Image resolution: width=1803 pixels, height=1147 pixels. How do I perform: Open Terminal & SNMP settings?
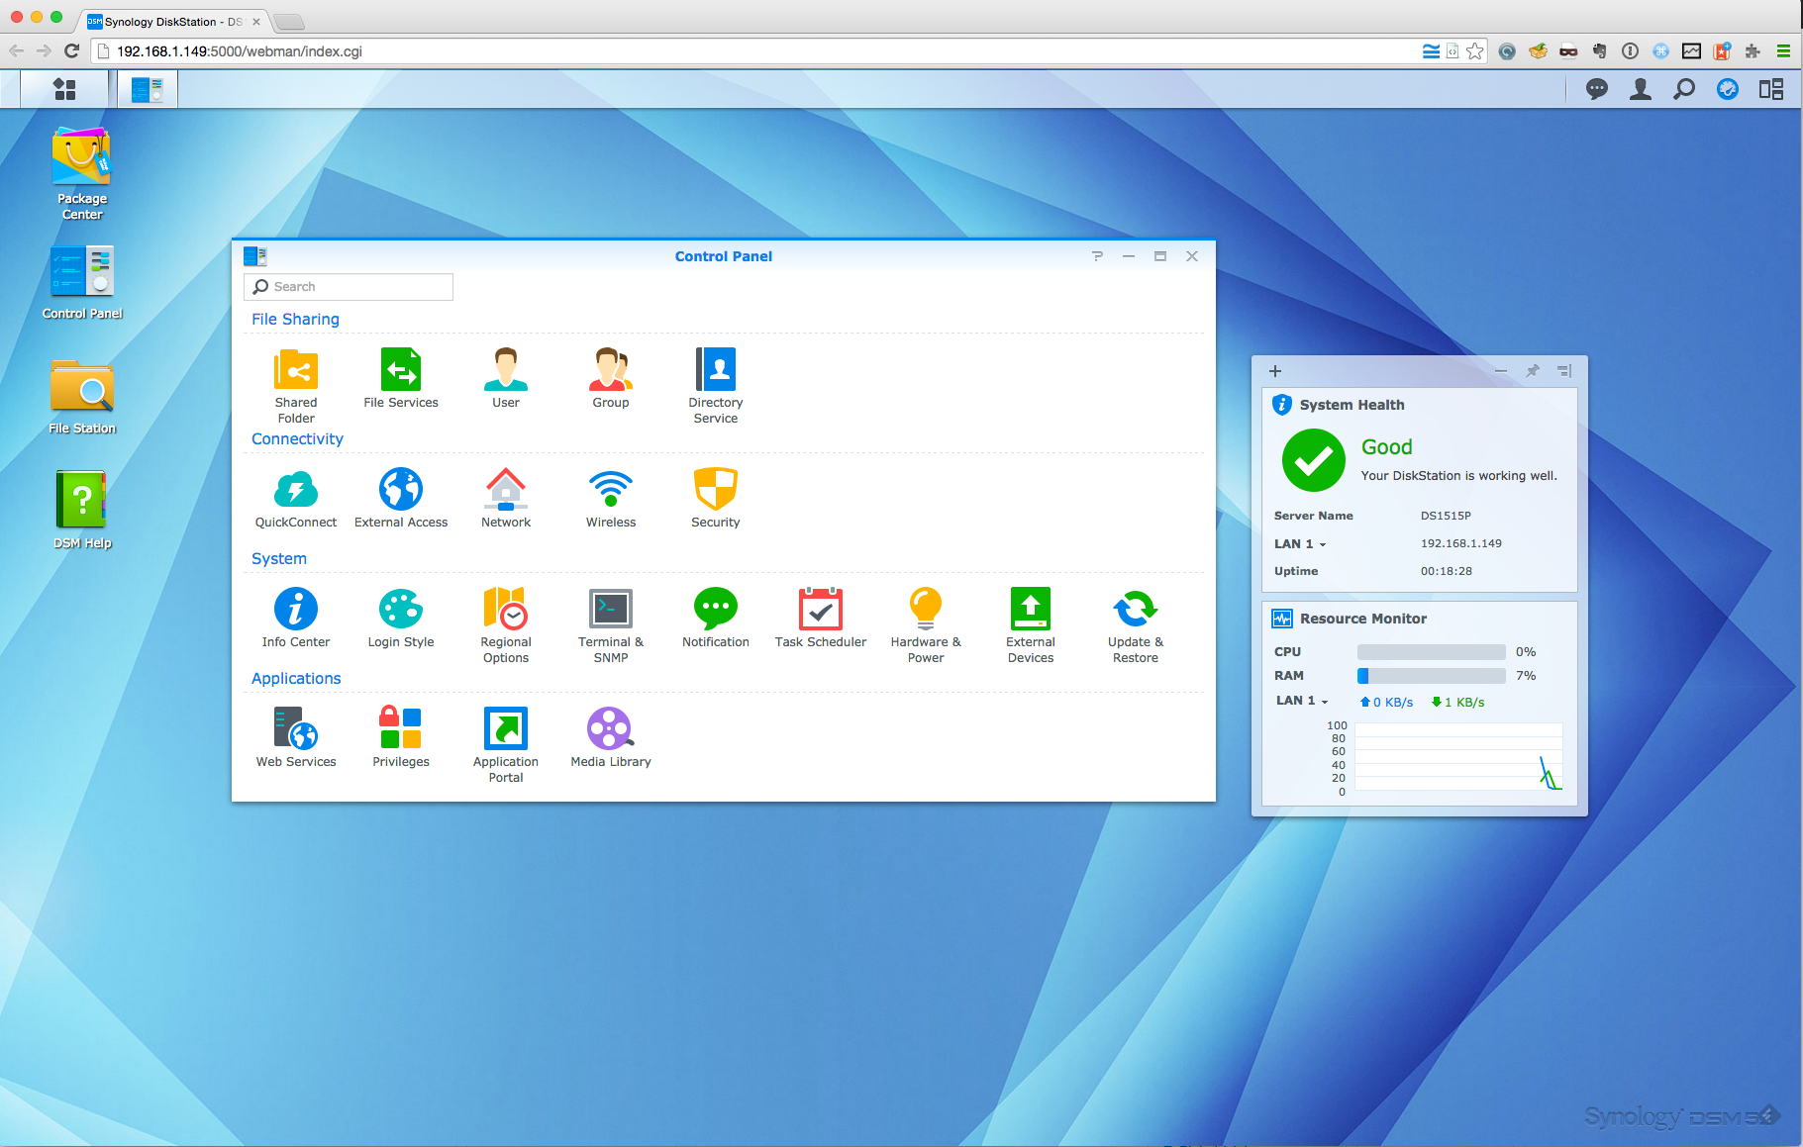point(611,624)
